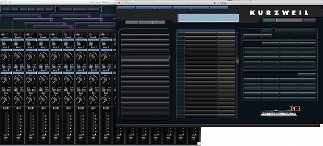Toggle Aux 1 P/P switch on first mixer strip

point(9,67)
